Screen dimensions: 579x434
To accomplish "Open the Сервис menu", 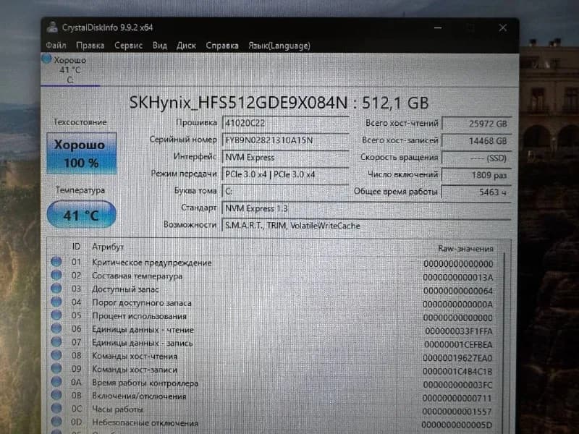I will [x=128, y=46].
